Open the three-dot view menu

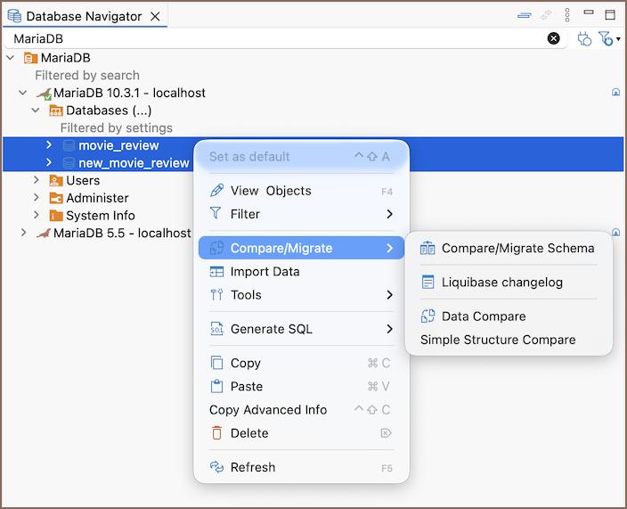point(567,16)
